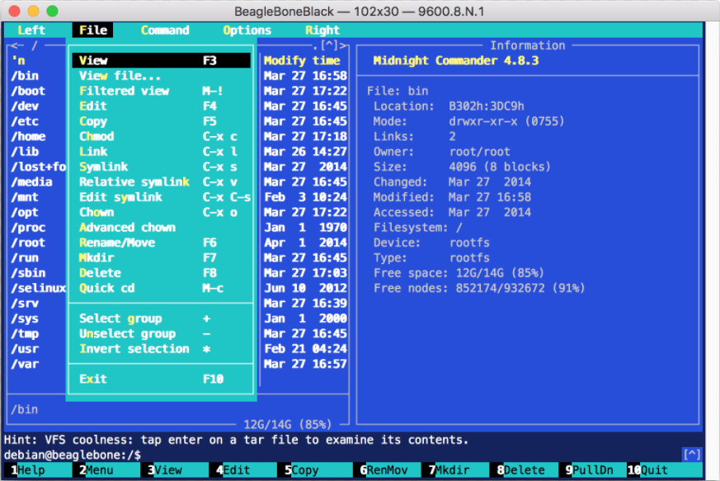Select the /boot directory row

[x=29, y=91]
